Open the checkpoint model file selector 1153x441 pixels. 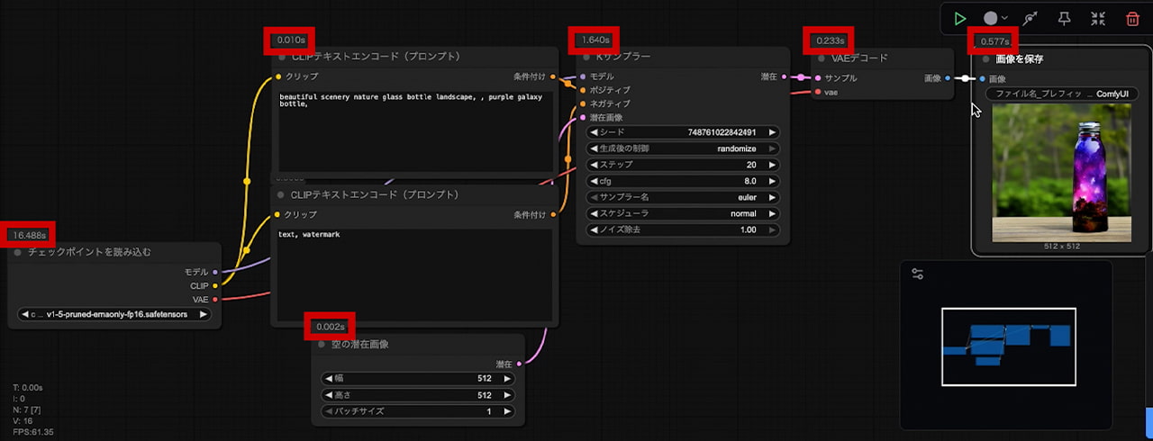(x=113, y=315)
